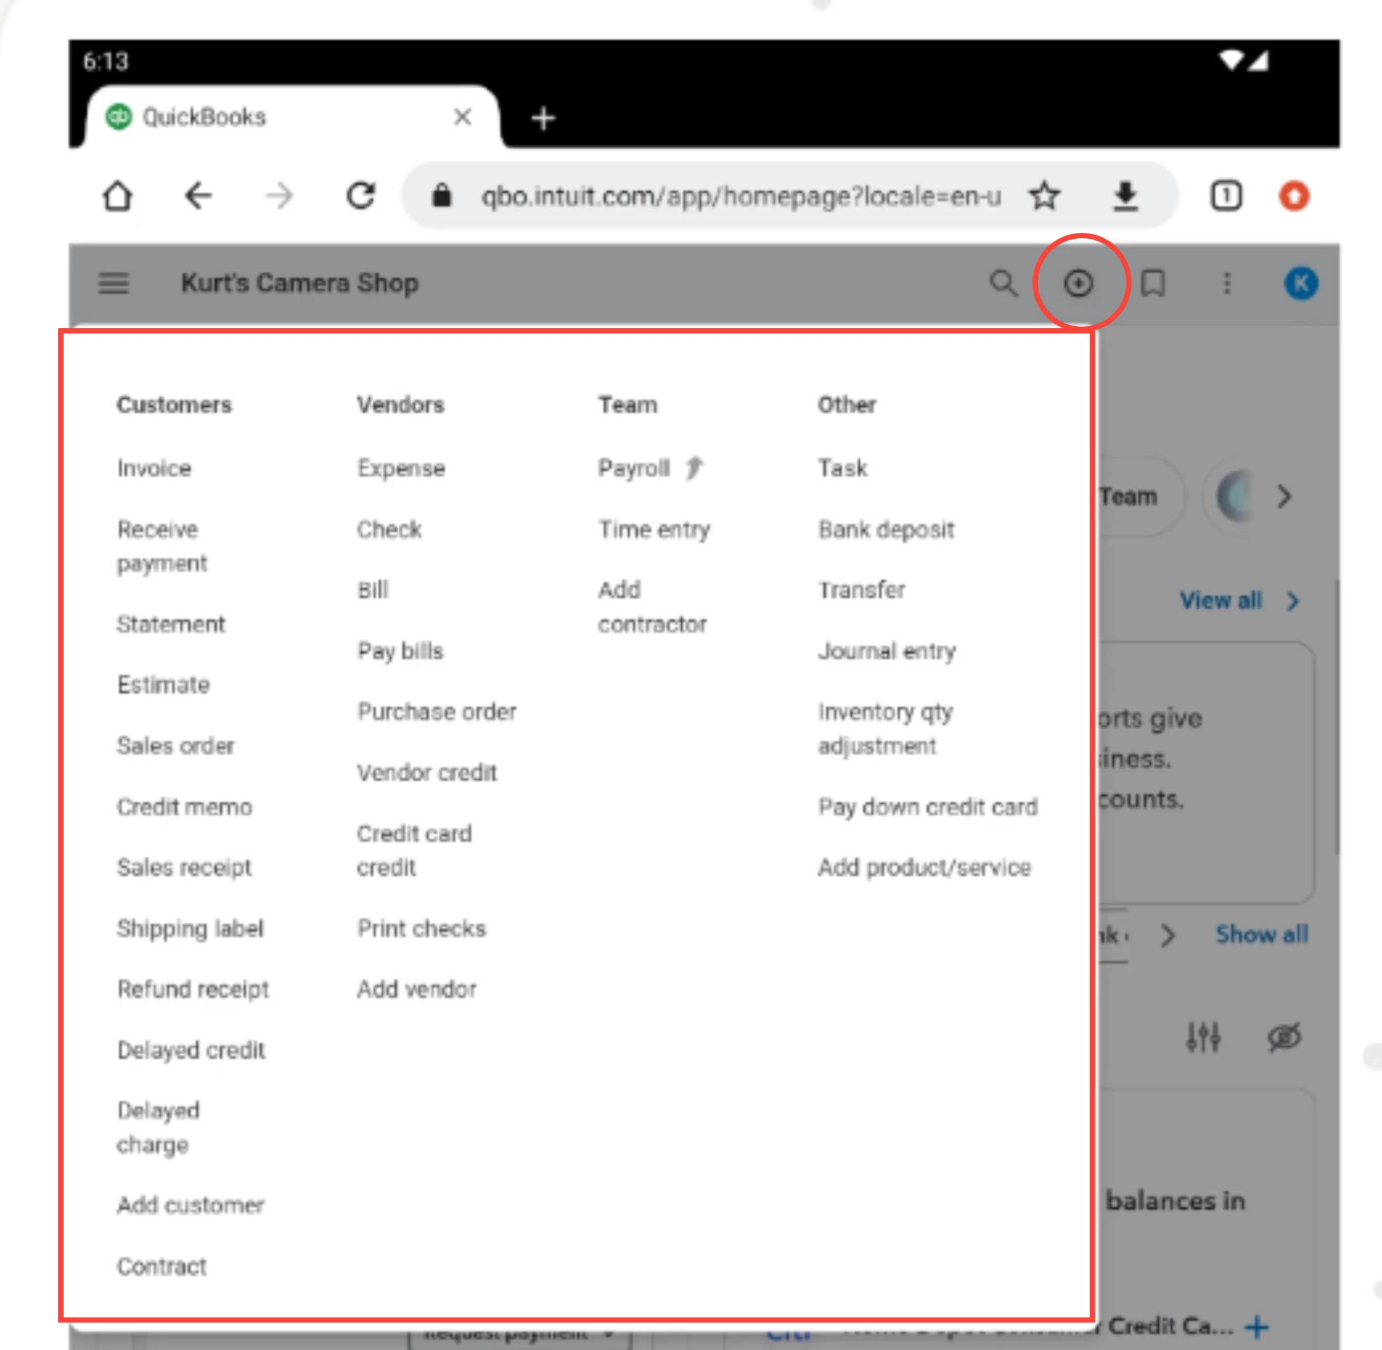
Task: Click the chevron beside View all
Action: pos(1293,602)
